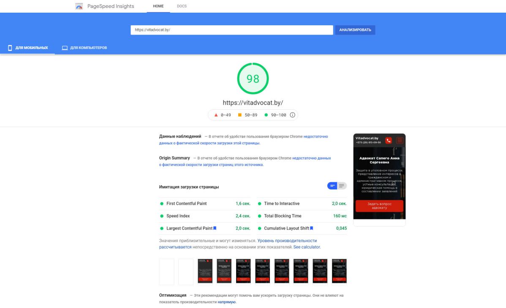Click the PageSpeed Insights logo icon
Image resolution: width=506 pixels, height=308 pixels.
pyautogui.click(x=79, y=6)
